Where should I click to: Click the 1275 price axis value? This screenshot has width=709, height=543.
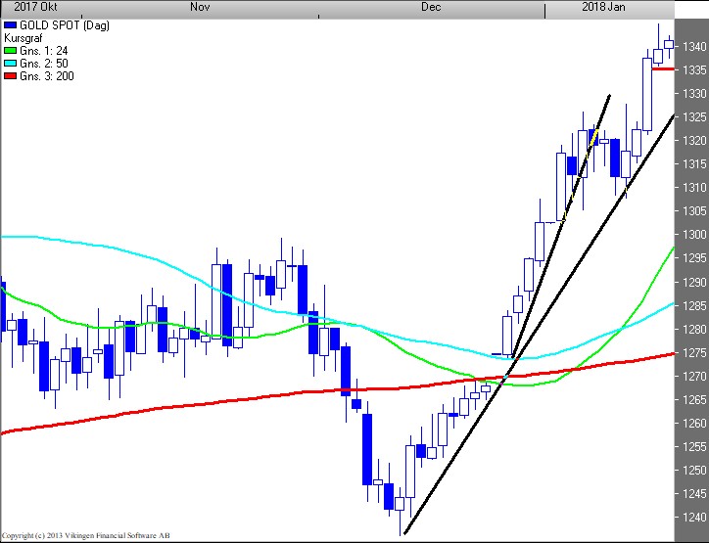click(694, 352)
